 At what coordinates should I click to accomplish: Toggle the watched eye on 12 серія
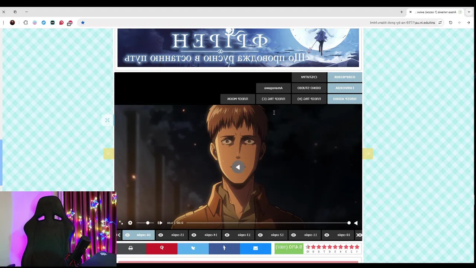point(260,235)
